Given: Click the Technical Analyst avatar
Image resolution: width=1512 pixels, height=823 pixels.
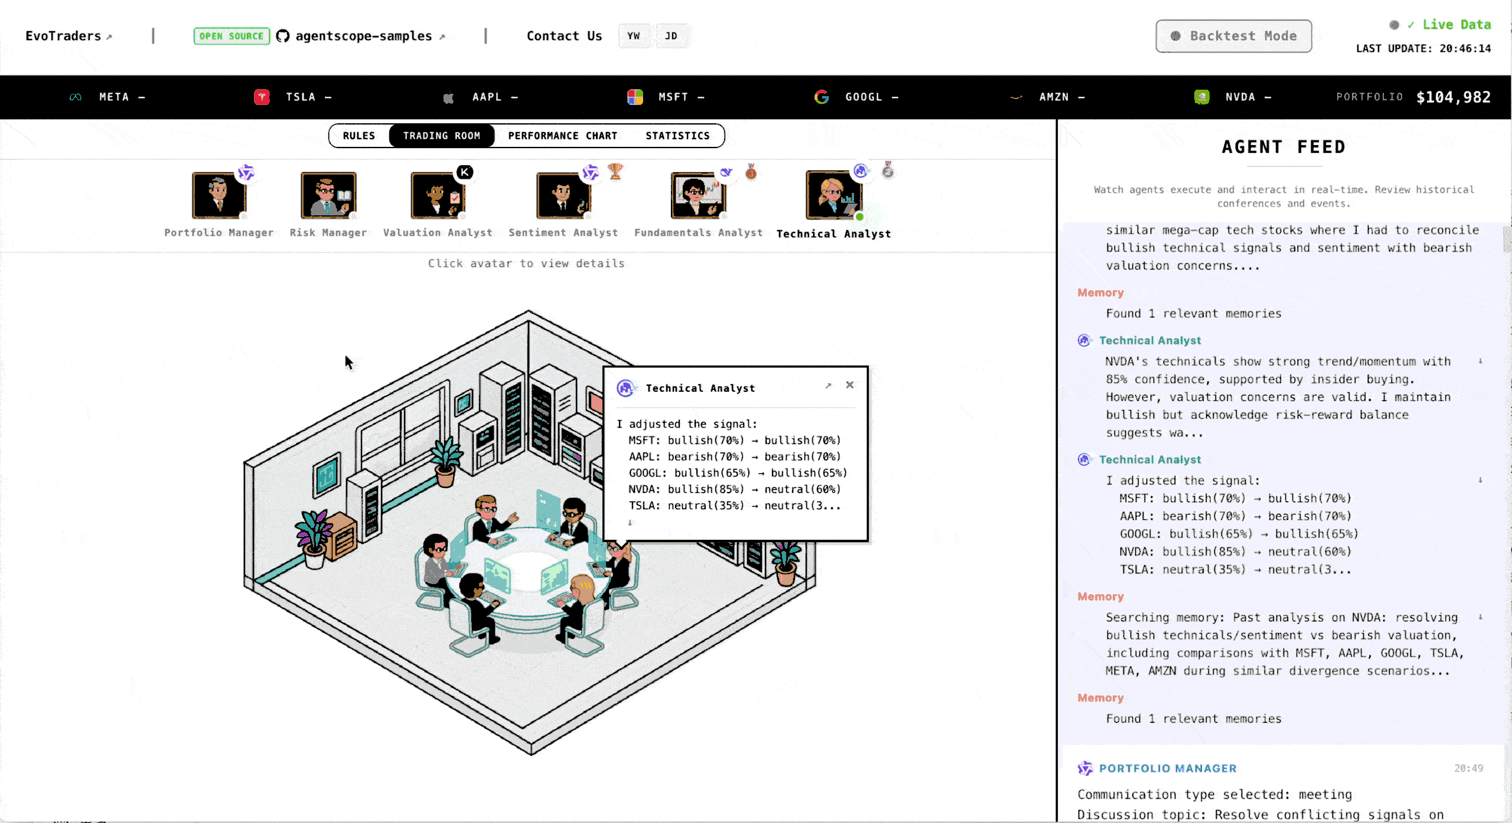Looking at the screenshot, I should tap(833, 195).
